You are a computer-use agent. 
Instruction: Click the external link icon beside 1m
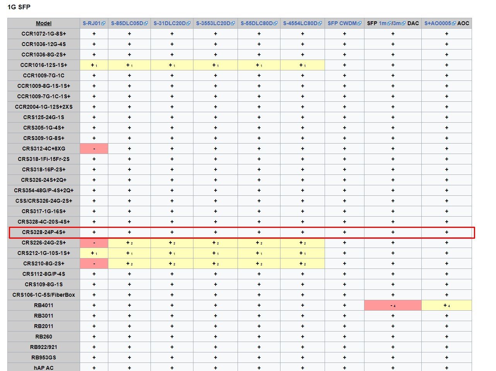coord(389,23)
